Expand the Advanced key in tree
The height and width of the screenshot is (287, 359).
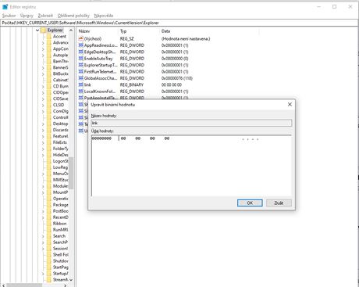coord(43,43)
